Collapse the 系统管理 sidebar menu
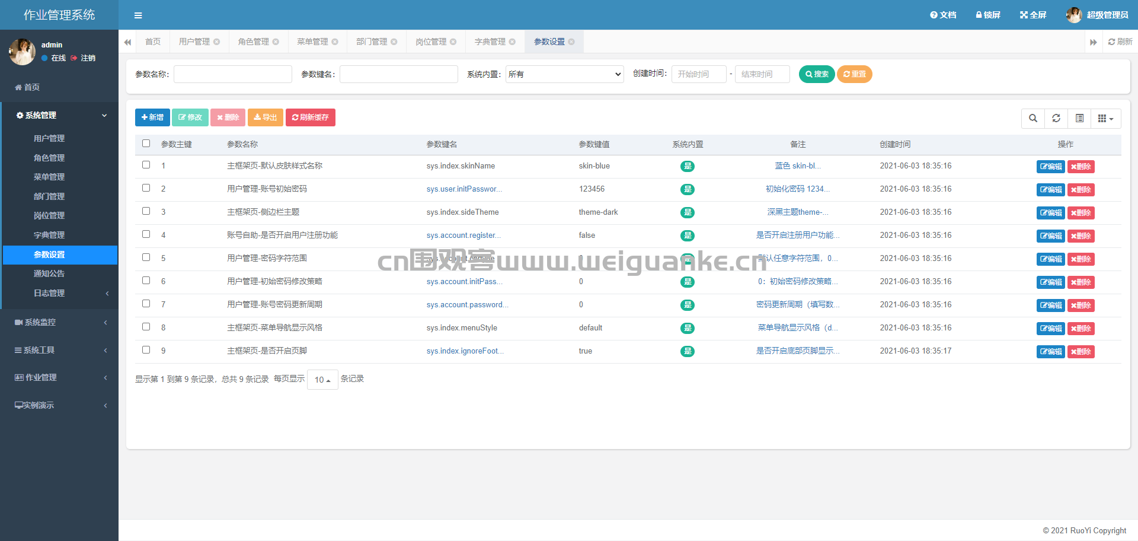This screenshot has height=541, width=1138. point(59,115)
